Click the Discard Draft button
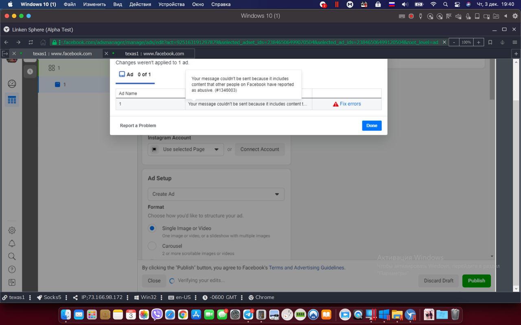 coord(439,281)
